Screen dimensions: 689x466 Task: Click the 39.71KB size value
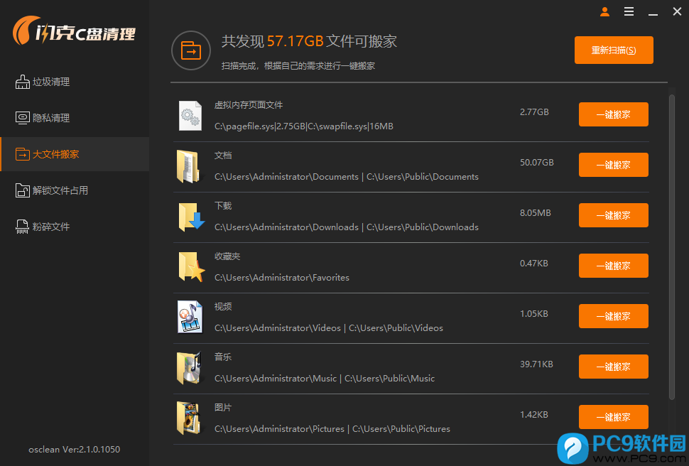(x=536, y=364)
